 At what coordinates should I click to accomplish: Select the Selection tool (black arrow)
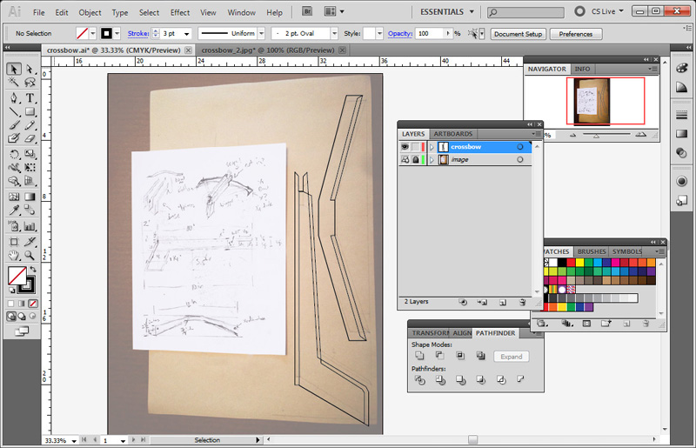point(14,69)
